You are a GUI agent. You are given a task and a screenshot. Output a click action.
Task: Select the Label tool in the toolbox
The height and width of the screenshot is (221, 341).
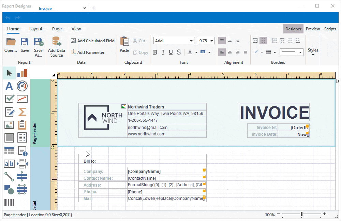click(9, 86)
